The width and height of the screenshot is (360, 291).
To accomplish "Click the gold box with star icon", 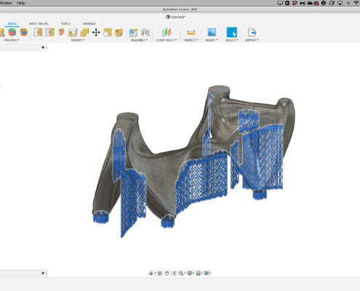I will pyautogui.click(x=119, y=32).
